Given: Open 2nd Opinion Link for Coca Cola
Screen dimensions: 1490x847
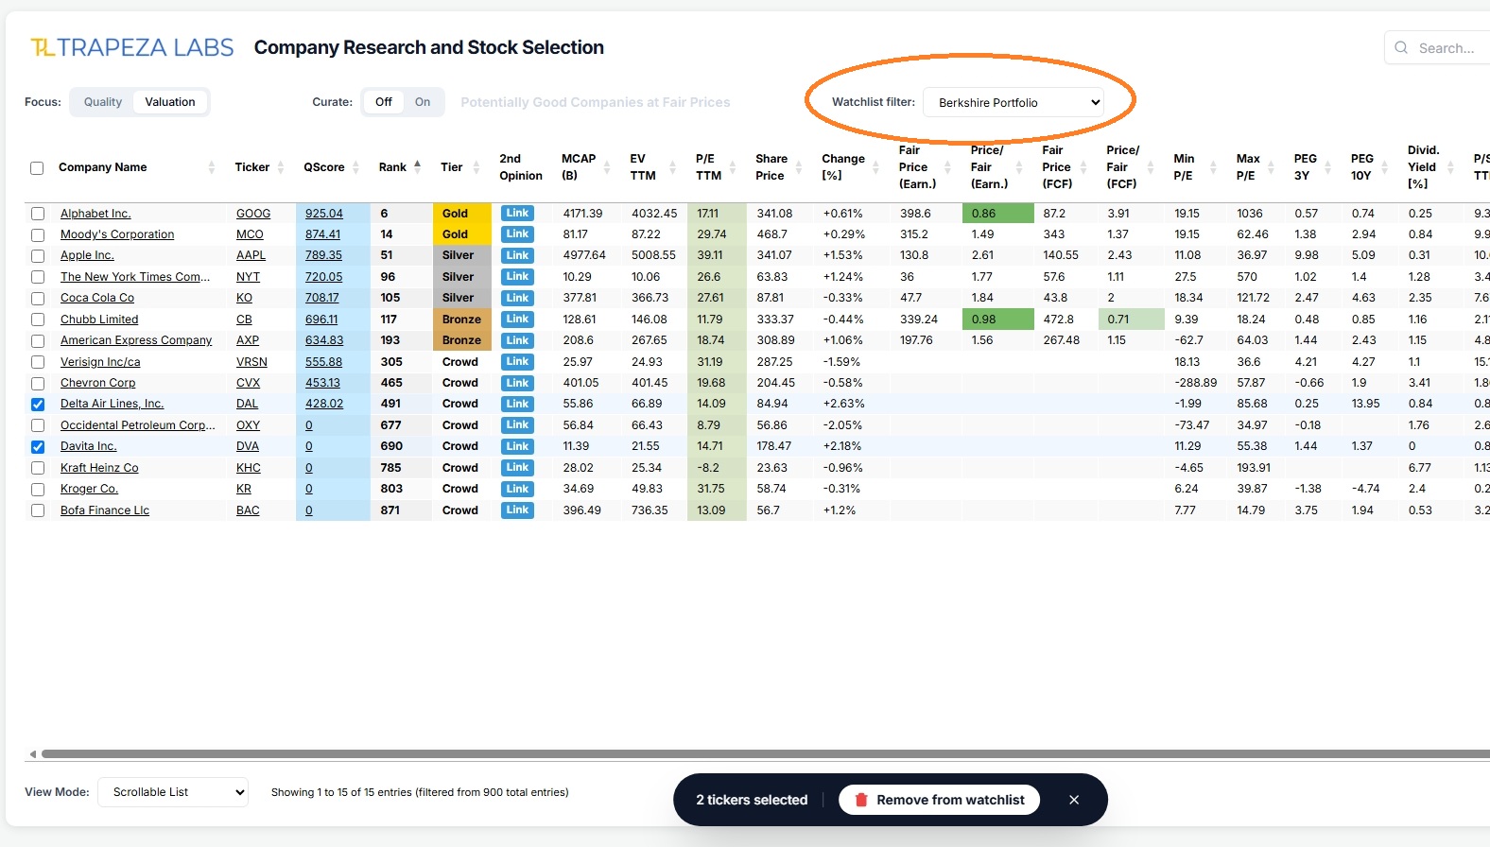Looking at the screenshot, I should point(517,298).
